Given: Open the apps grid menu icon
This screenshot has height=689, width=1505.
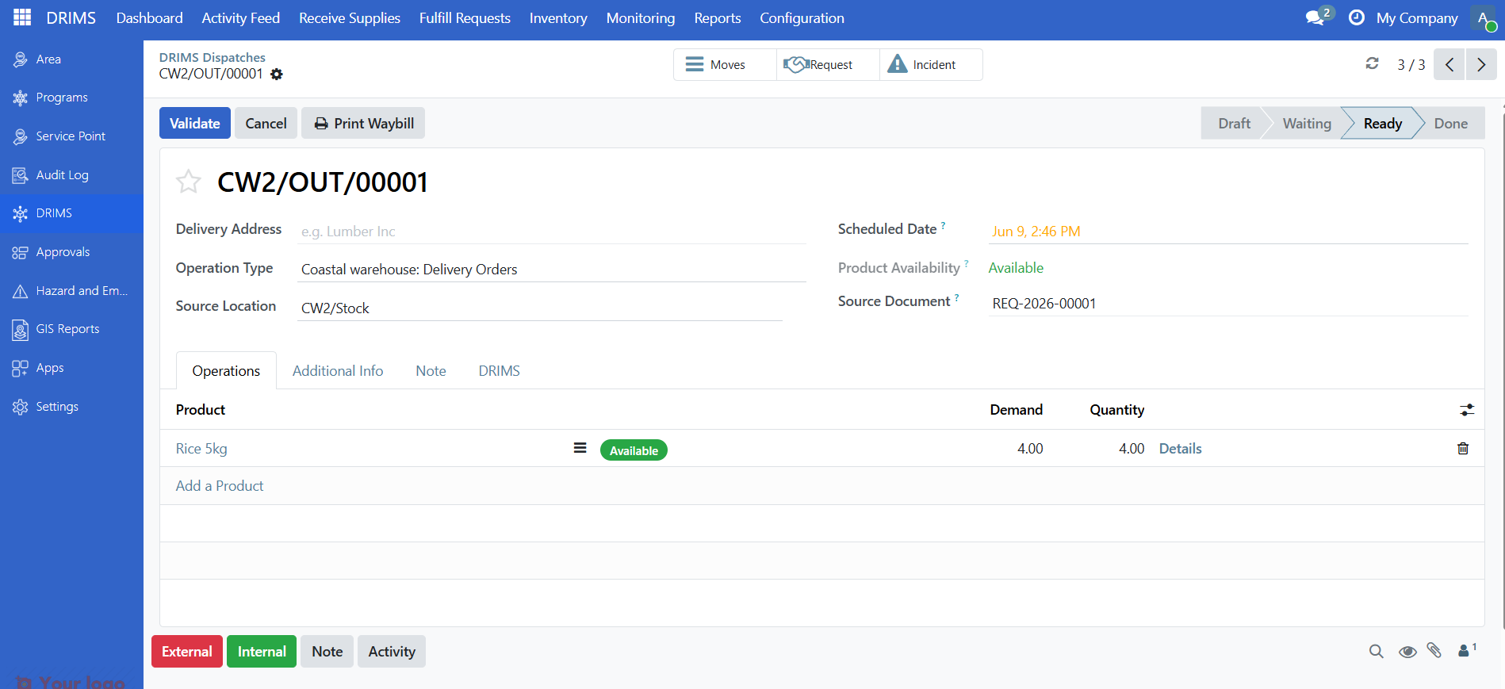Looking at the screenshot, I should (22, 17).
